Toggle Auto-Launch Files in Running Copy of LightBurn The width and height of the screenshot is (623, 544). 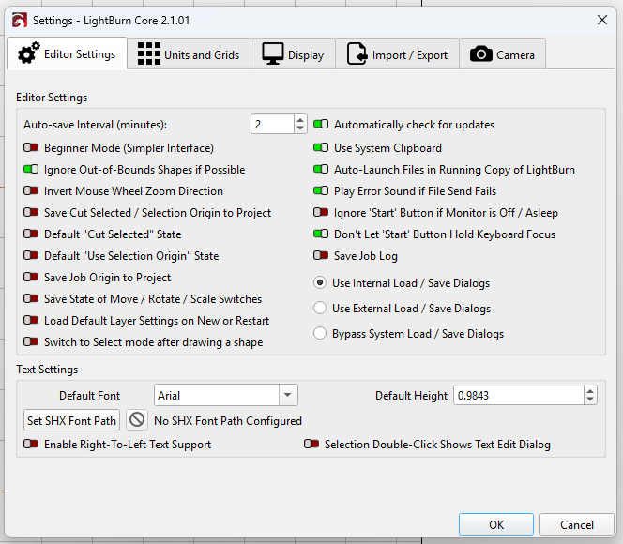coord(321,169)
